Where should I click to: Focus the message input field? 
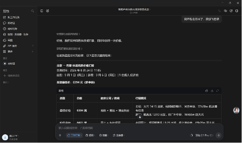pyautogui.click(x=139, y=128)
